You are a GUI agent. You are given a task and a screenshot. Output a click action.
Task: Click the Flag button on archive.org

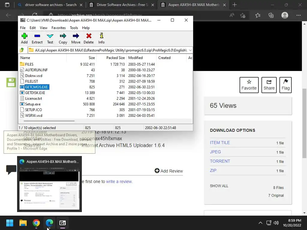click(x=285, y=85)
